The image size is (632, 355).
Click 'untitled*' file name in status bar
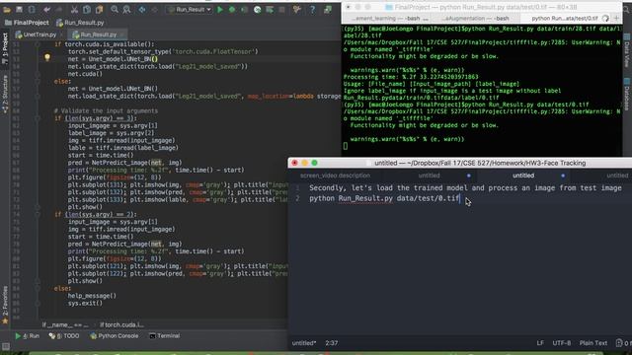coord(304,343)
